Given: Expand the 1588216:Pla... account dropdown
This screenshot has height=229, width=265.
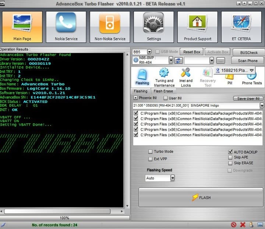Looking at the screenshot, I should 252,70.
